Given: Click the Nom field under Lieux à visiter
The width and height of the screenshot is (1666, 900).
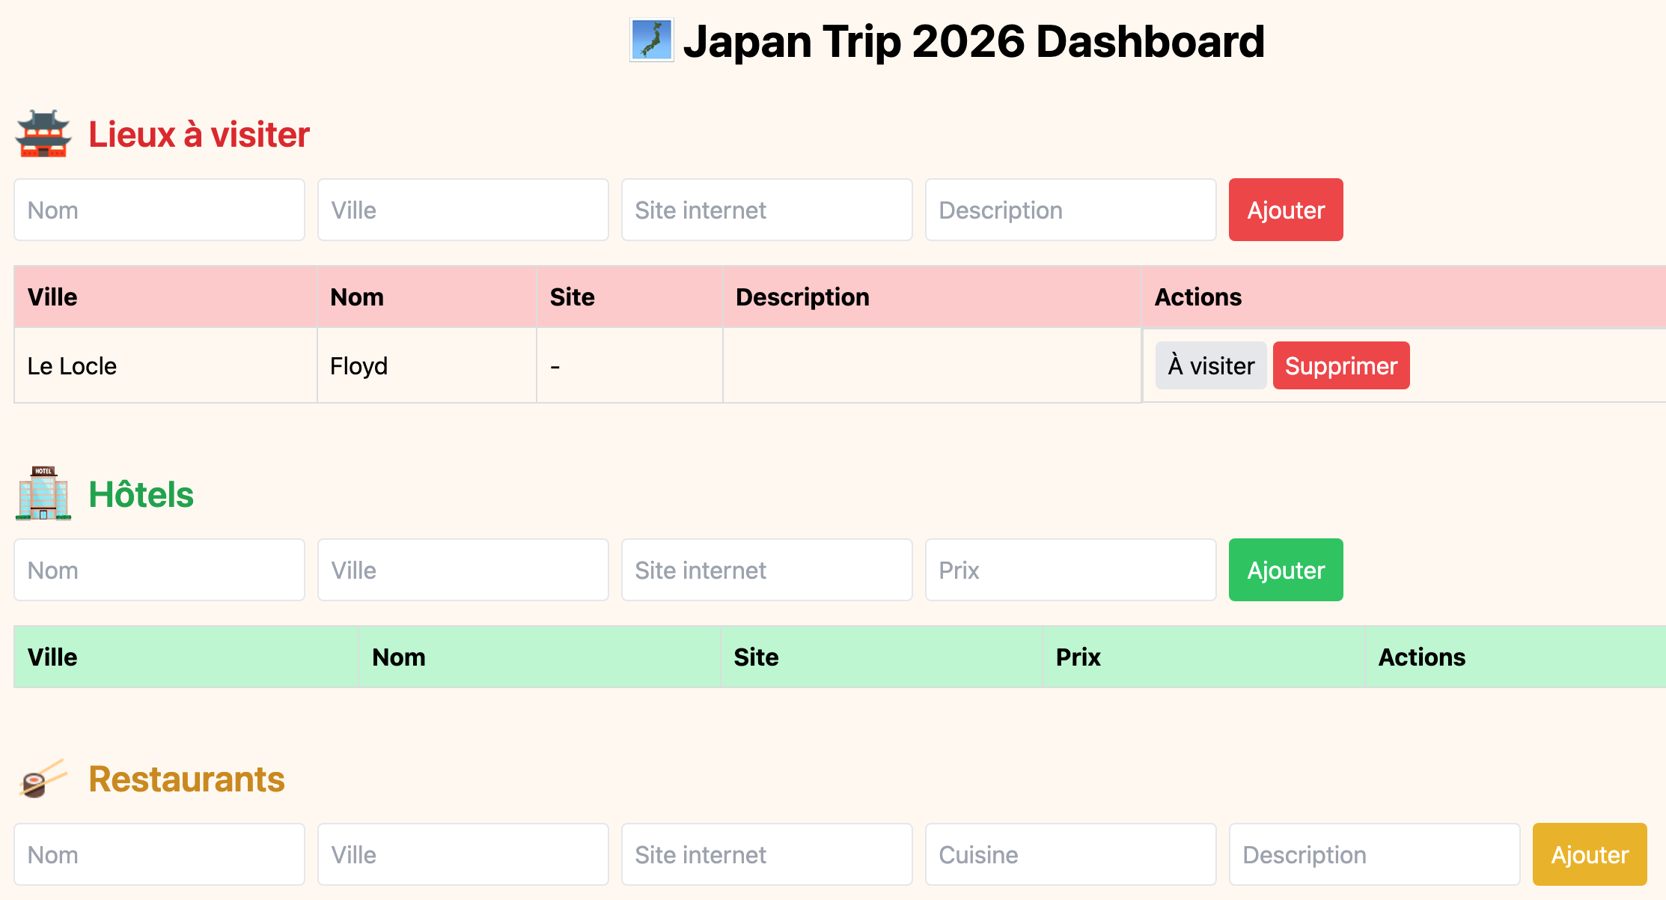Looking at the screenshot, I should click(x=159, y=210).
